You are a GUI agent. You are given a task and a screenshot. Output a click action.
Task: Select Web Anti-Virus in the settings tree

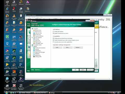[38, 33]
